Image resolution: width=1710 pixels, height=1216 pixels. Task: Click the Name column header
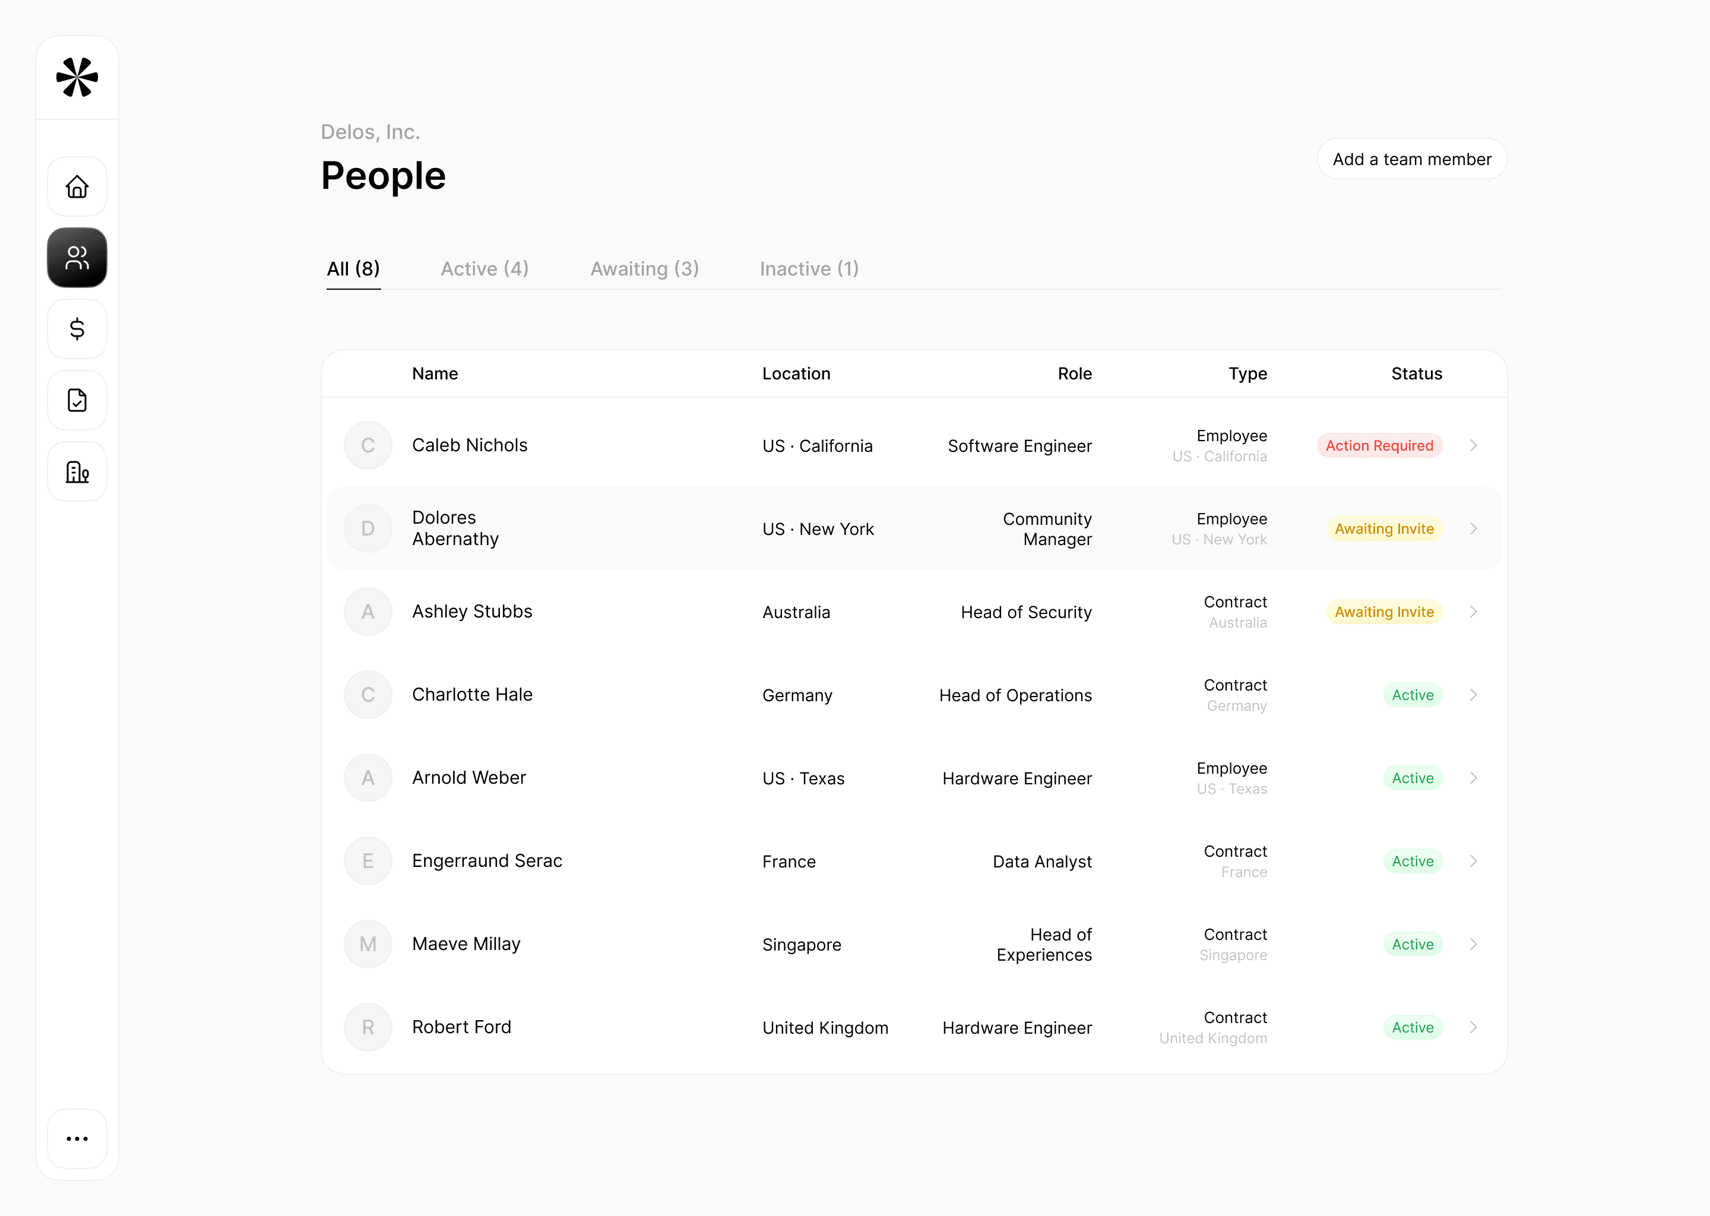coord(435,373)
